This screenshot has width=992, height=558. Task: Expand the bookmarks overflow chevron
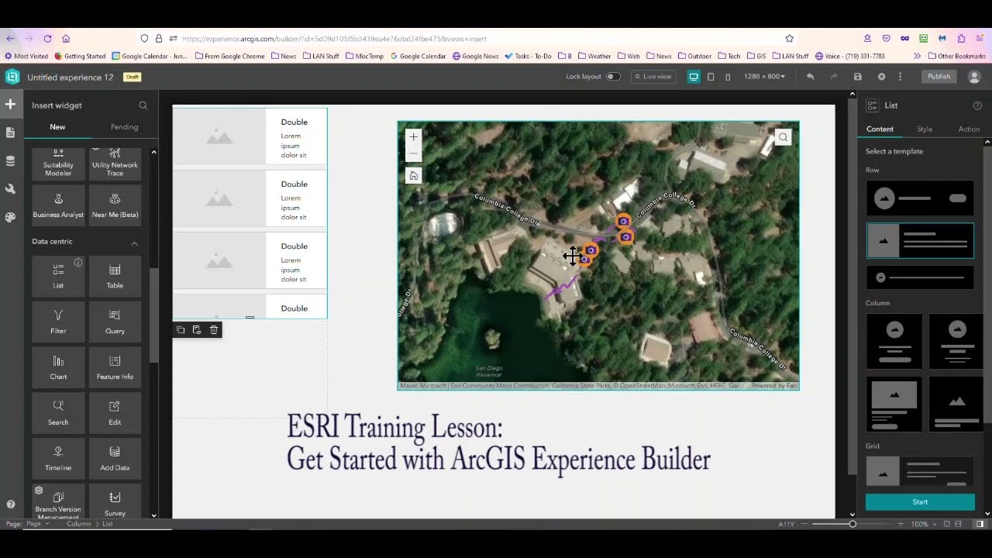point(918,56)
